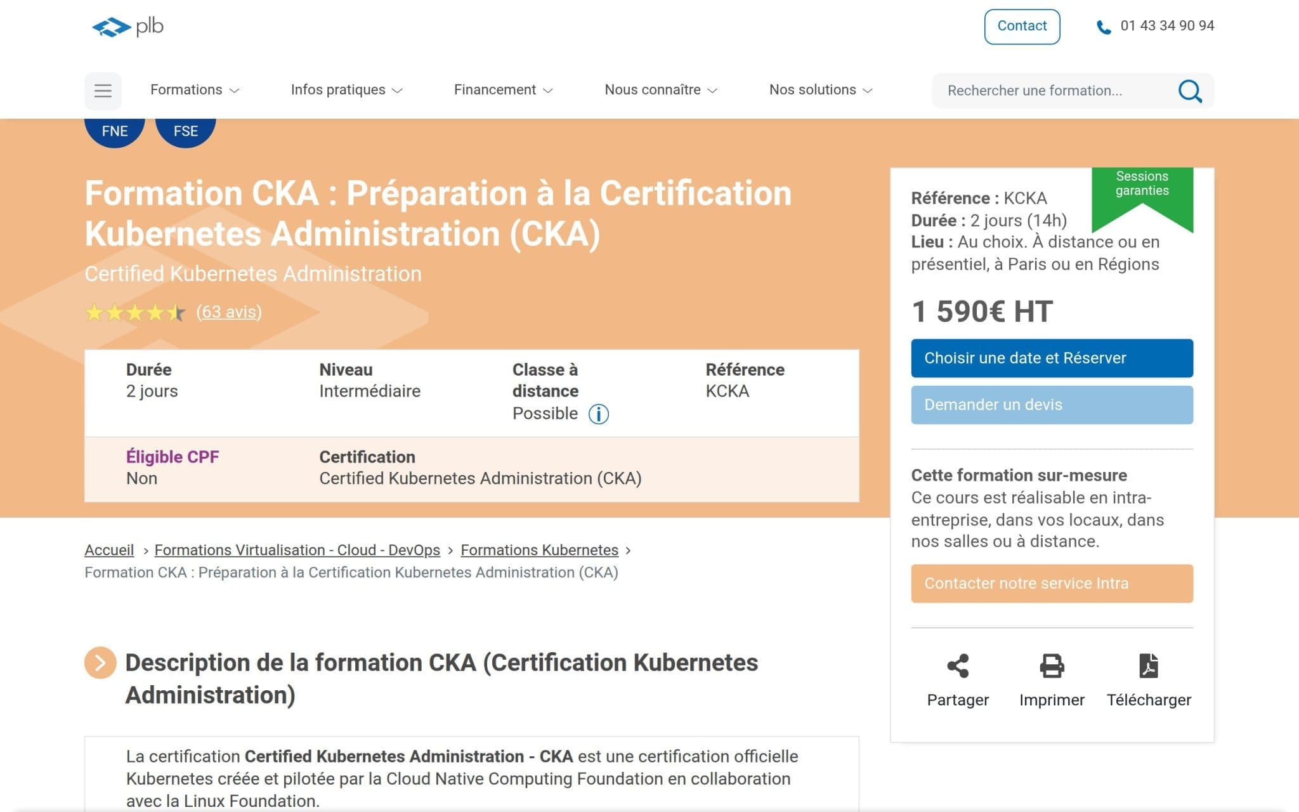Click the phone icon by the number
Viewport: 1299px width, 812px height.
[1104, 27]
